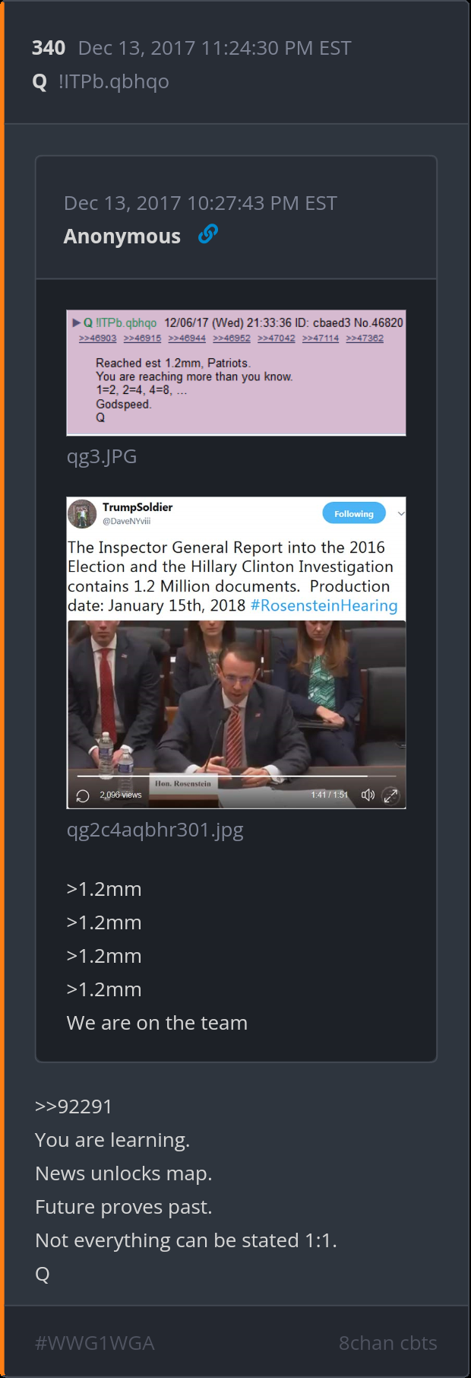Toggle the Following button on the tweet

tap(353, 513)
